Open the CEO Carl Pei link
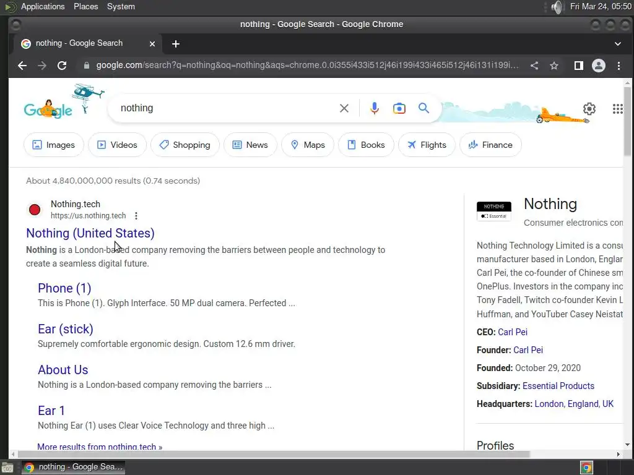Screen dimensions: 634x475 (x=512, y=332)
